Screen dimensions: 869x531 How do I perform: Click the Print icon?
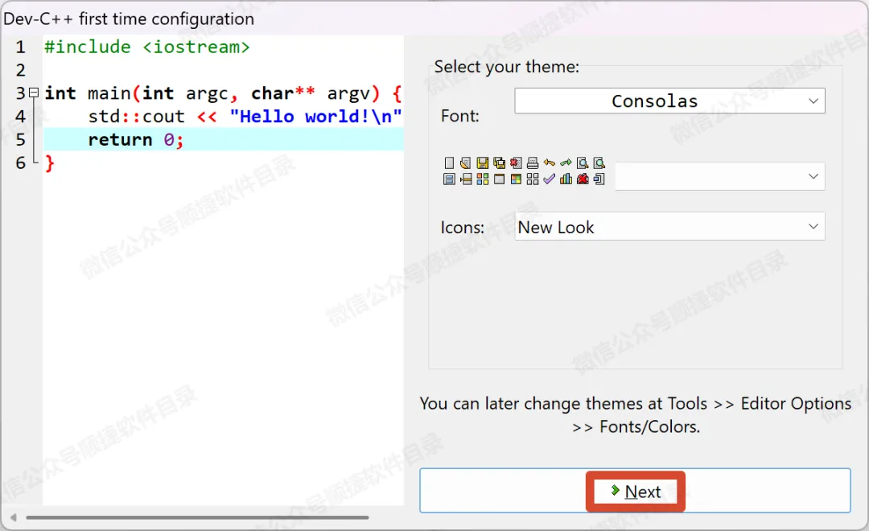[x=533, y=163]
